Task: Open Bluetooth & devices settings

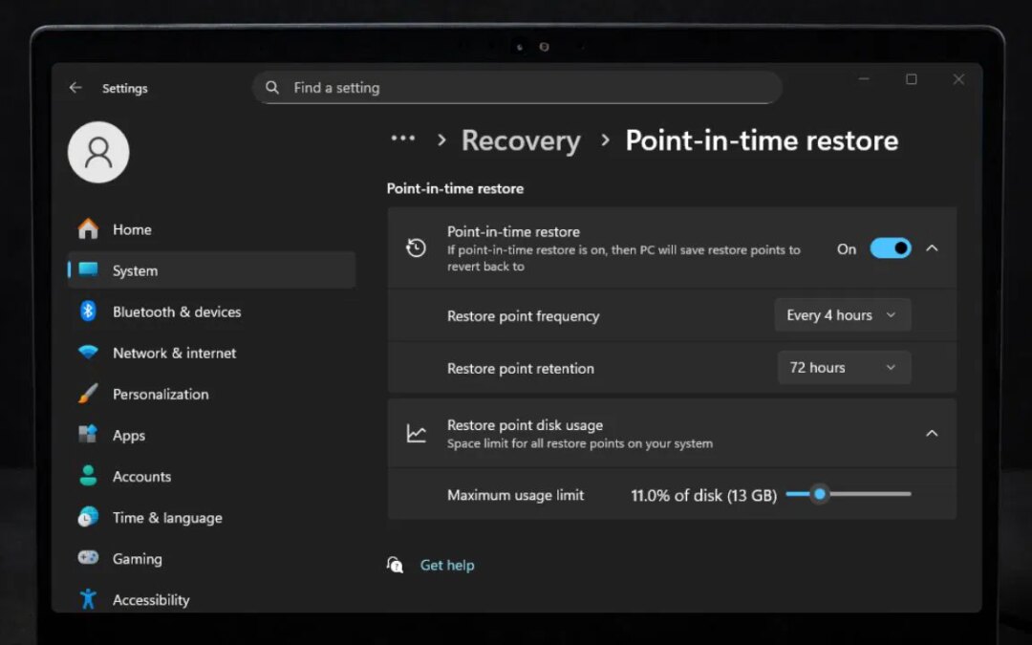Action: (x=176, y=312)
